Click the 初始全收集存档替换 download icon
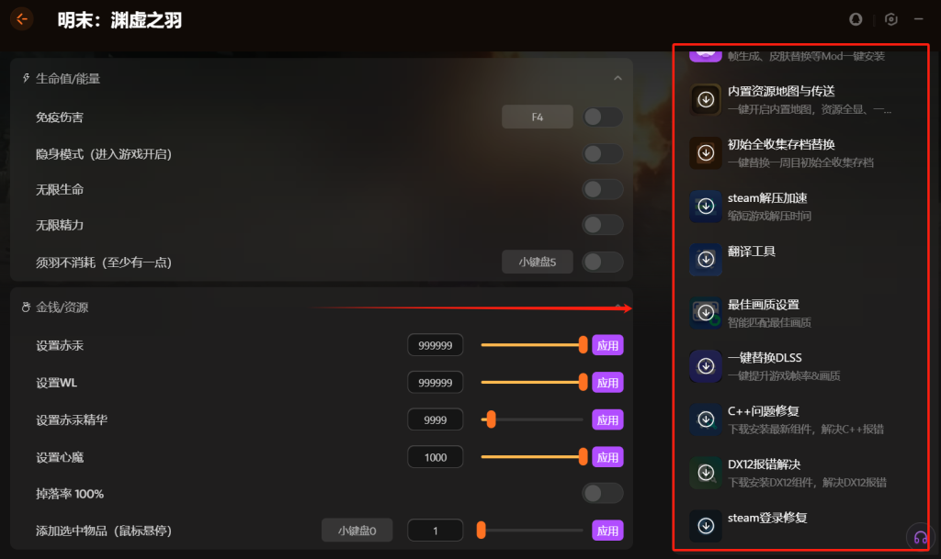Image resolution: width=941 pixels, height=559 pixels. (705, 152)
